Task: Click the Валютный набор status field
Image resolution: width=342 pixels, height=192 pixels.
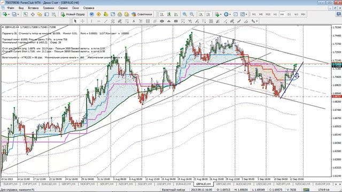Action: coord(173,190)
